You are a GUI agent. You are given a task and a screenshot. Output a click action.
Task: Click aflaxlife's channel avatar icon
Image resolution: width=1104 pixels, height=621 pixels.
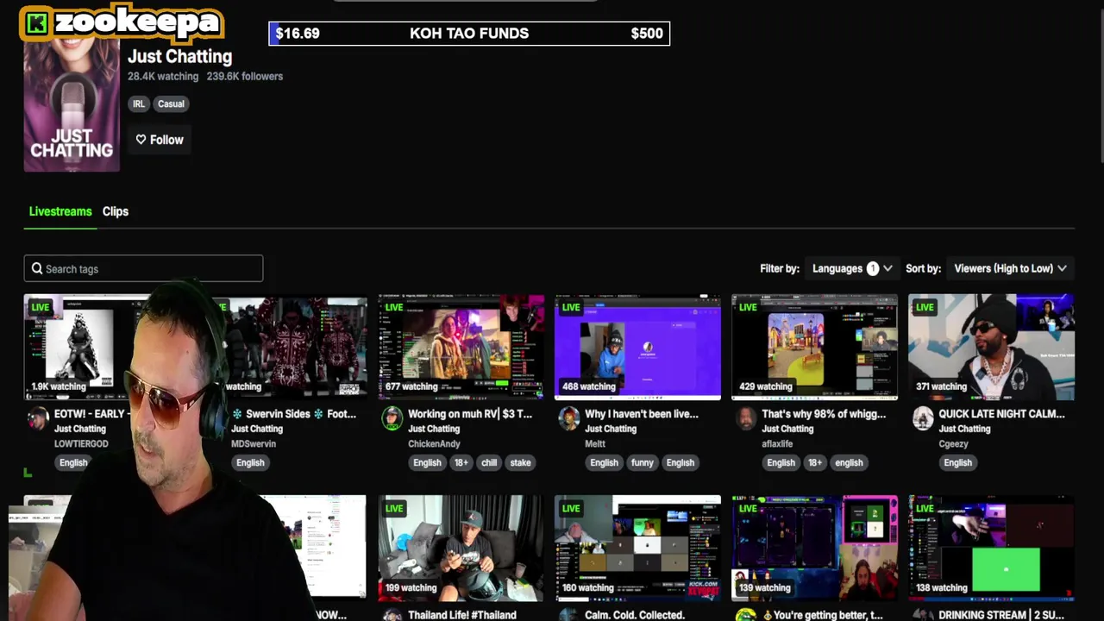pos(746,418)
